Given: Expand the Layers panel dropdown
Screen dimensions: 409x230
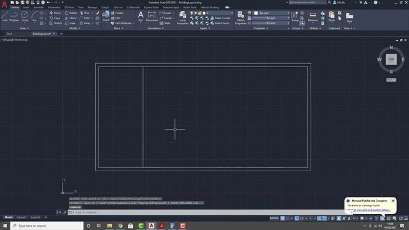Looking at the screenshot, I should click(204, 28).
